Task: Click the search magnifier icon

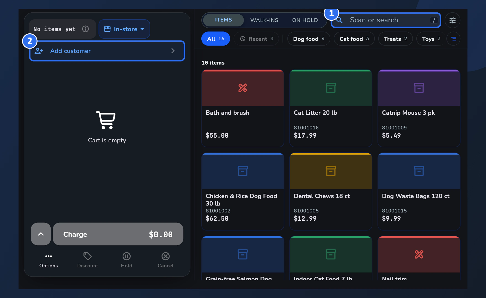Action: (x=339, y=20)
